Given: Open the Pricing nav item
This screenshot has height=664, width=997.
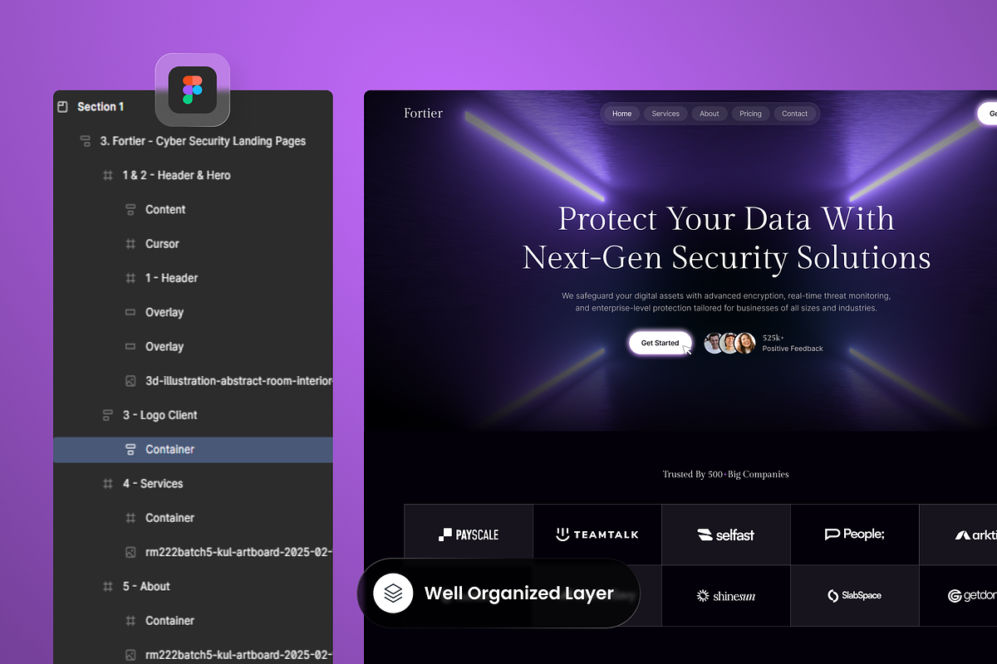Looking at the screenshot, I should (750, 114).
